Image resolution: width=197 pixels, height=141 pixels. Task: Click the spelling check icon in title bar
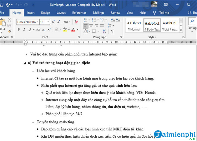(8, 5)
